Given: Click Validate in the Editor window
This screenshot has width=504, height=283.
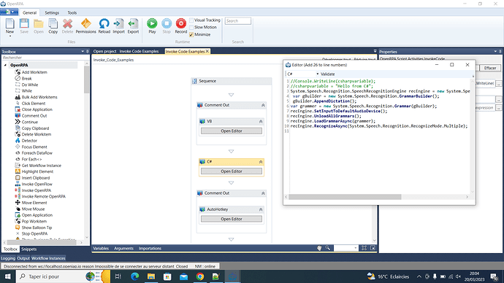Looking at the screenshot, I should (x=327, y=74).
